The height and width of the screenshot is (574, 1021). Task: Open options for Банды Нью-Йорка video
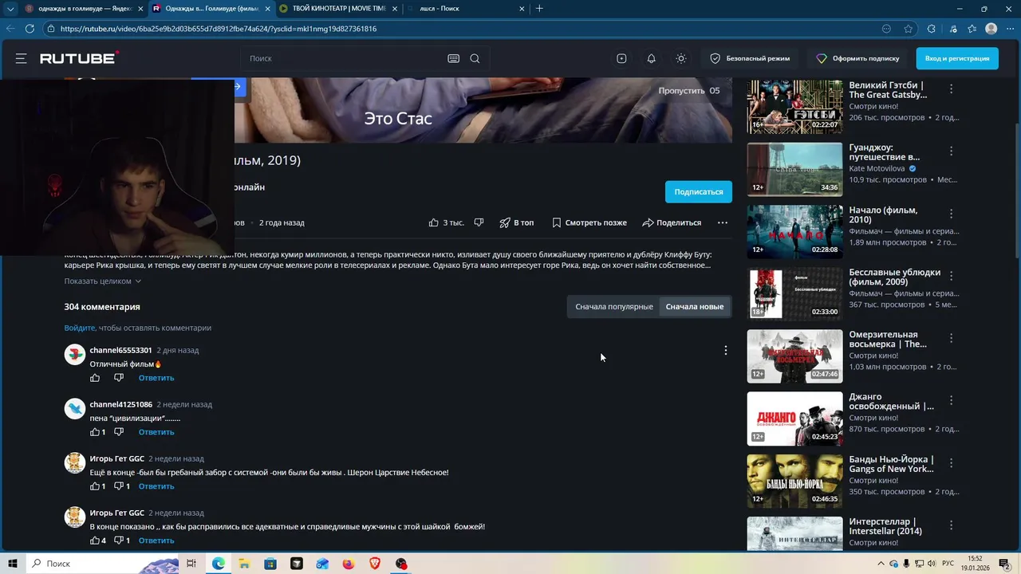(x=951, y=463)
